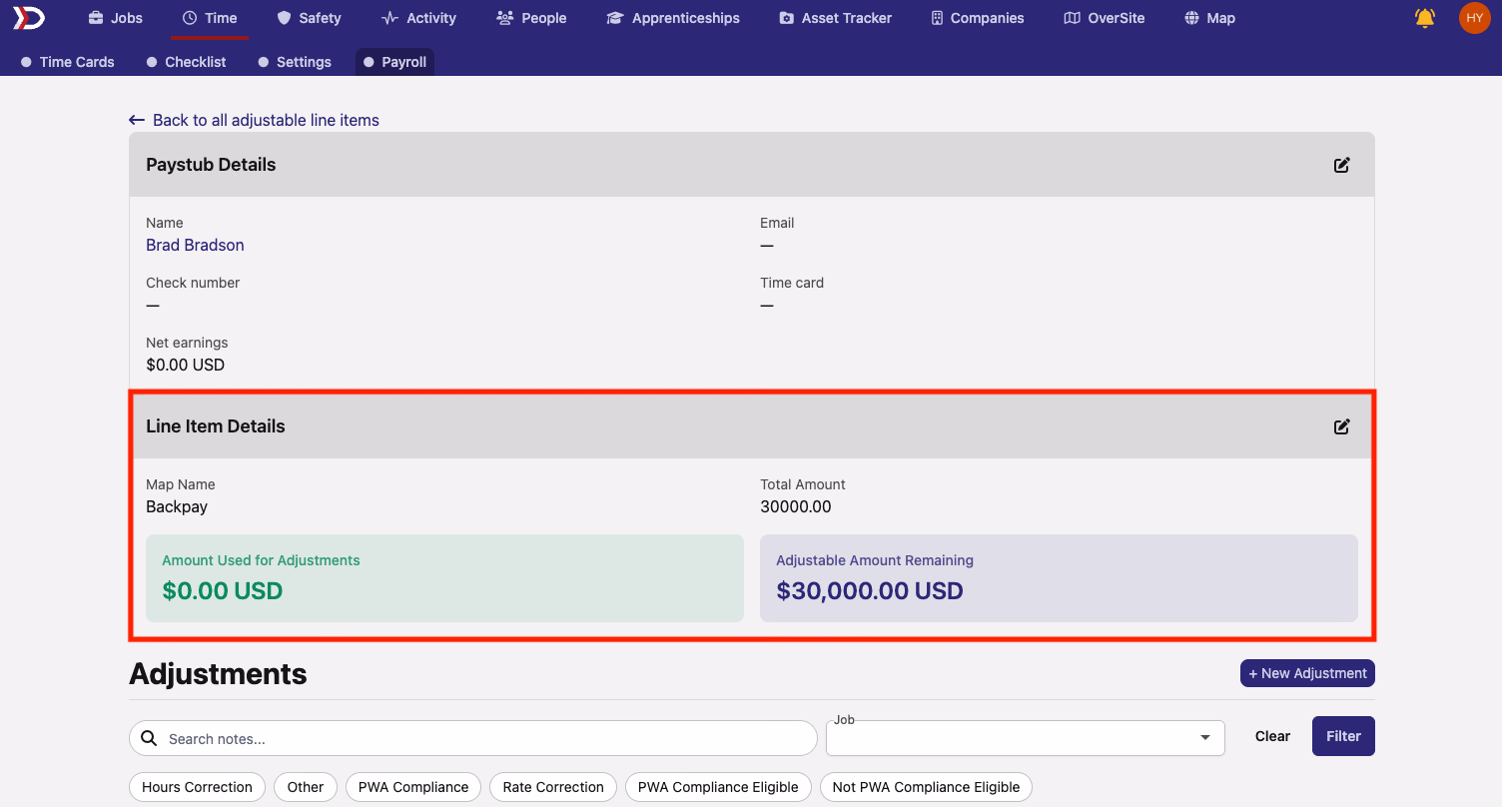Viewport: 1502px width, 807px height.
Task: Click the app logo in top-left corner
Action: coord(29,18)
